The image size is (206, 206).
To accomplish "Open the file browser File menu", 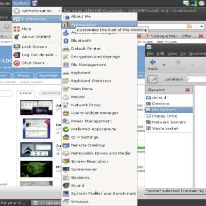I will point(150,54).
